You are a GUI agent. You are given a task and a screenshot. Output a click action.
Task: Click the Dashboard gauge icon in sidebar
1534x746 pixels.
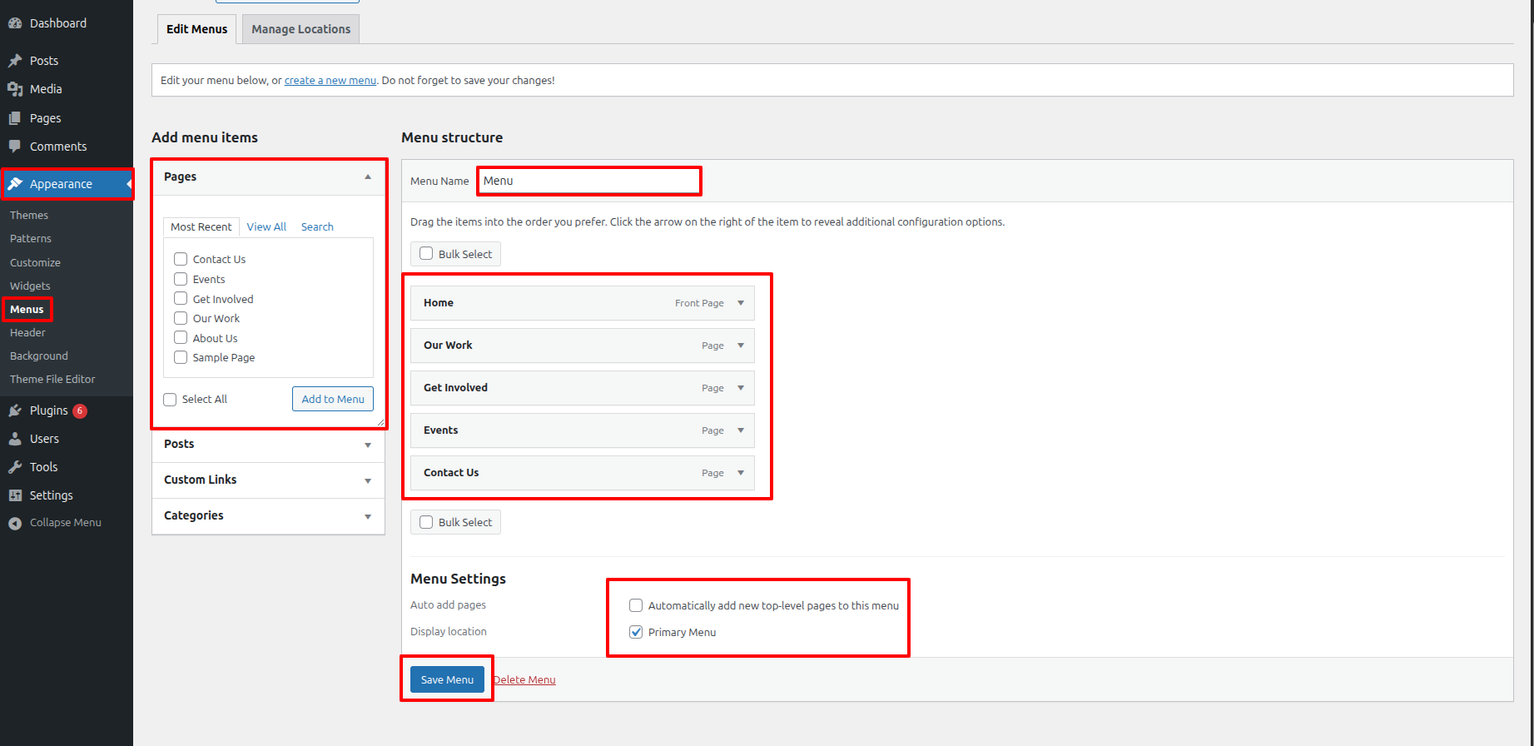pos(15,23)
